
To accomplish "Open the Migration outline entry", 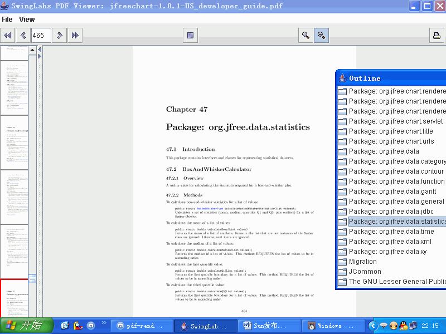I will [363, 262].
